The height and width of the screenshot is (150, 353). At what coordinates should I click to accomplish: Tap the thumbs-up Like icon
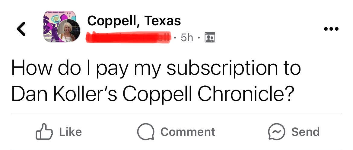pos(44,132)
